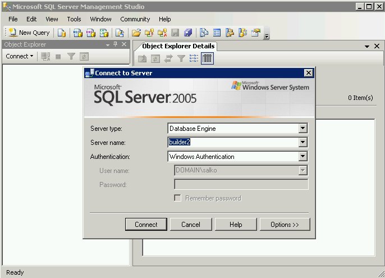Open the View menu
The width and height of the screenshot is (385, 278).
(52, 19)
